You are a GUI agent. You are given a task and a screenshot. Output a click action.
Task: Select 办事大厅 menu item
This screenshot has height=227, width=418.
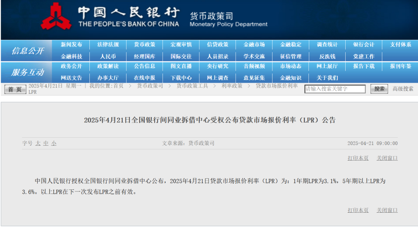[108, 78]
